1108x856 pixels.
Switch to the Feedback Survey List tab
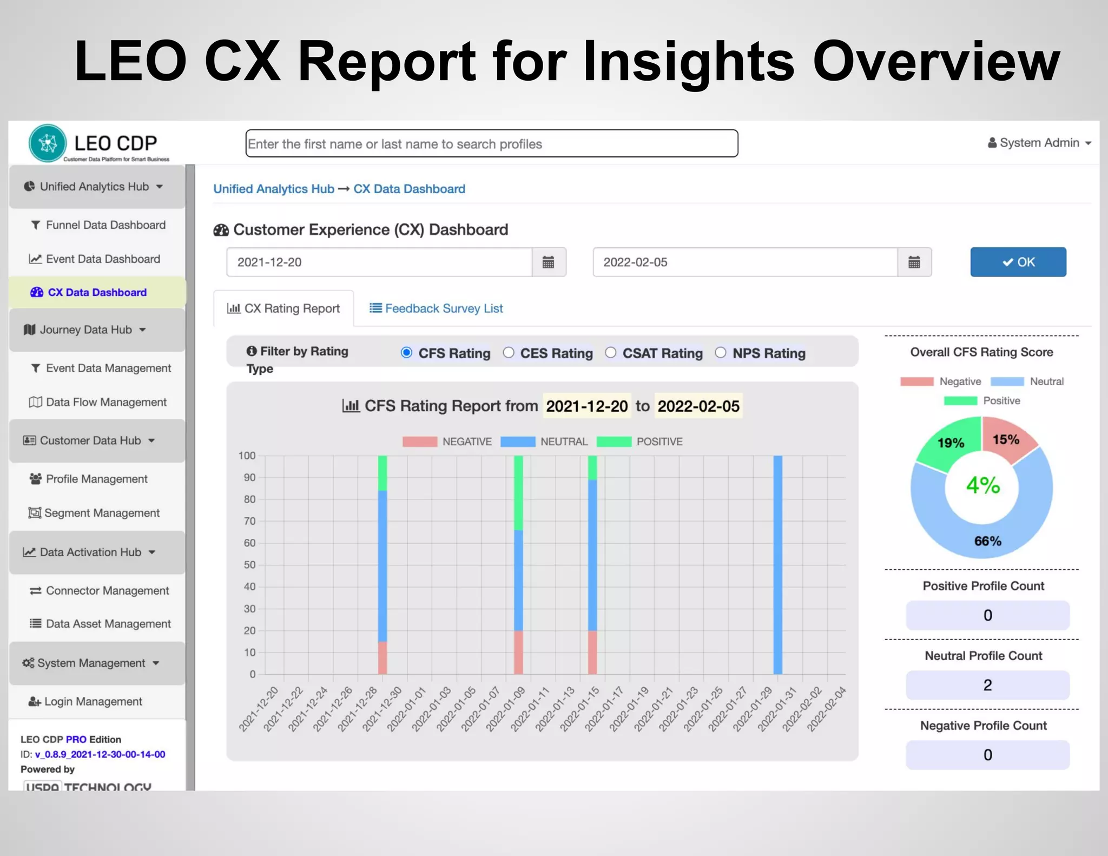coord(436,308)
